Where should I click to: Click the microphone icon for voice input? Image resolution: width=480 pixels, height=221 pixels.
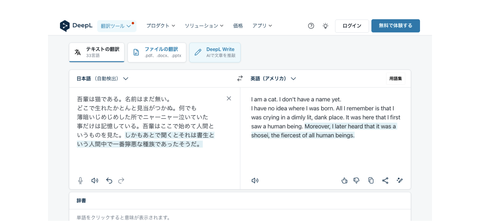click(x=80, y=181)
